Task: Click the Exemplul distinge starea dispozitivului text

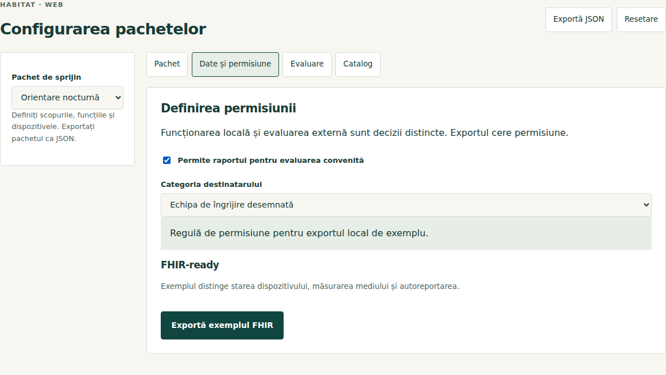Action: (310, 286)
